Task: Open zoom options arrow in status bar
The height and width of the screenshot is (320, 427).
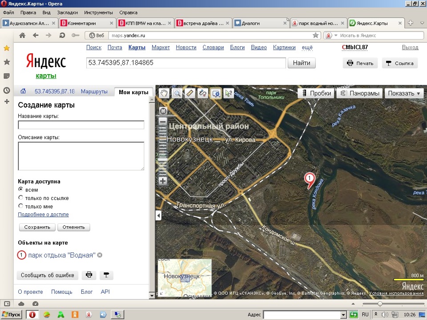Action: (x=353, y=304)
